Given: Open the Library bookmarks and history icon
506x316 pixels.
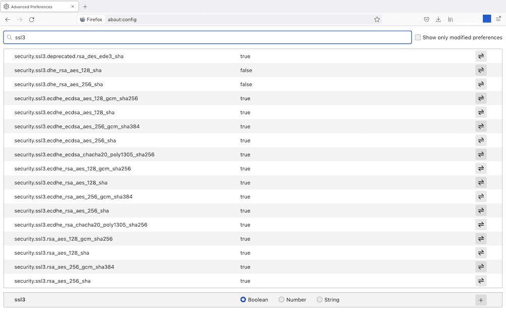Looking at the screenshot, I should click(450, 19).
